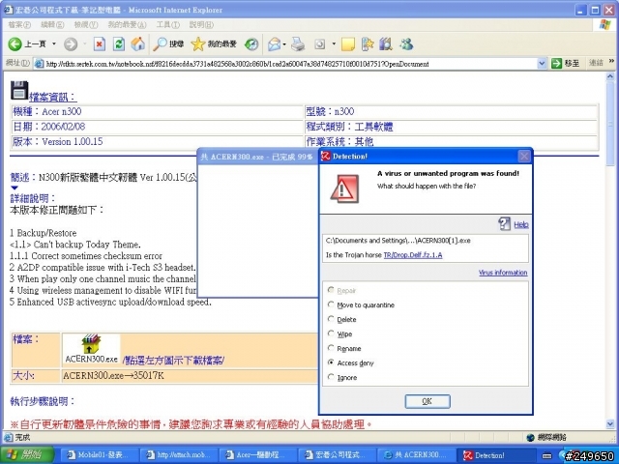Image resolution: width=619 pixels, height=464 pixels.
Task: Click the Edit page icon in toolbar
Action: pos(320,43)
